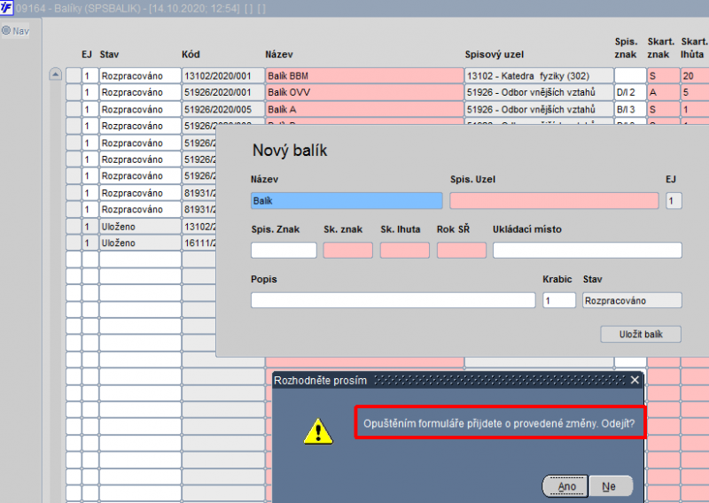Select row with code 51926/2020/005
The height and width of the screenshot is (503, 709).
coord(223,110)
